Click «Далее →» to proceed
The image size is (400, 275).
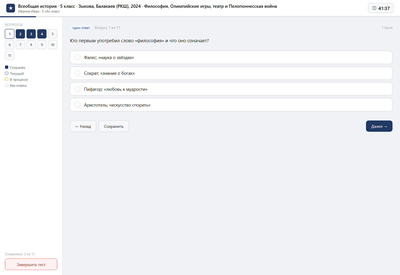(379, 126)
